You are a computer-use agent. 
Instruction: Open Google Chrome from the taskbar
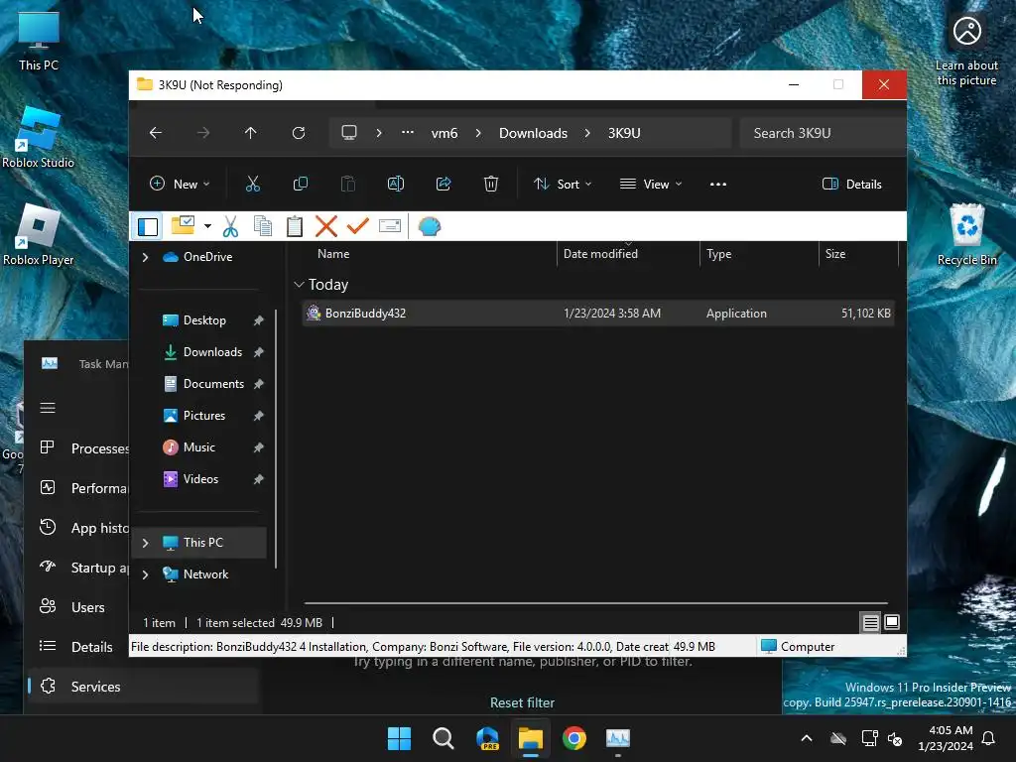574,738
